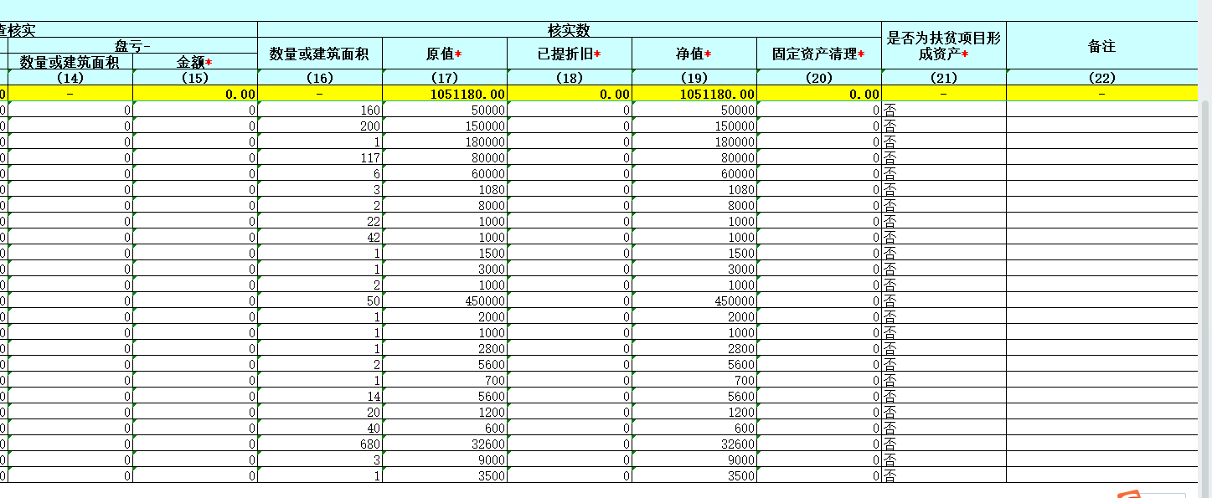Select 净值 cell showing 8000

tap(694, 205)
